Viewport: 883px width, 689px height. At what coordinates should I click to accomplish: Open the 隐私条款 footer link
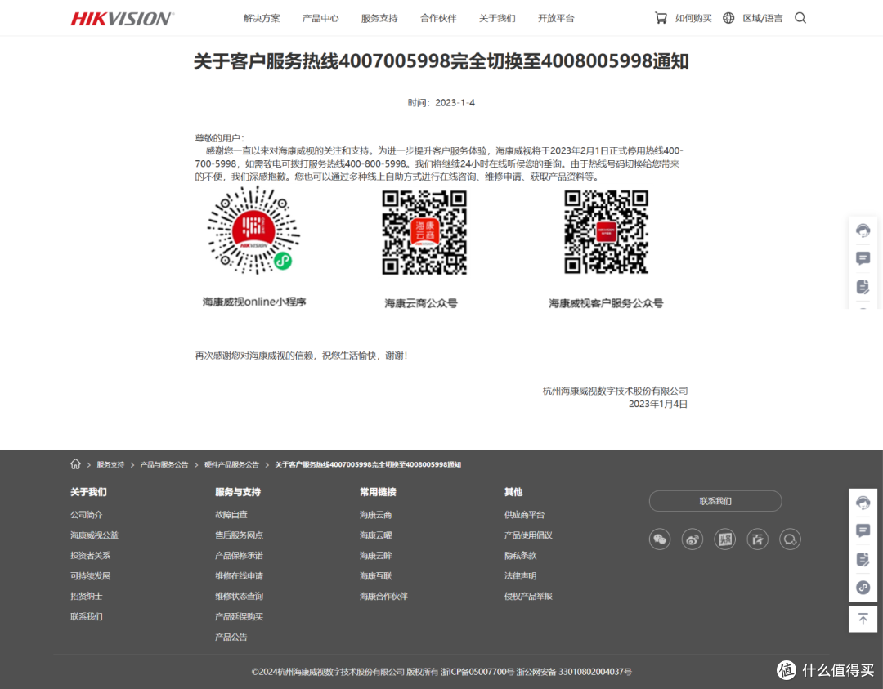click(x=520, y=555)
